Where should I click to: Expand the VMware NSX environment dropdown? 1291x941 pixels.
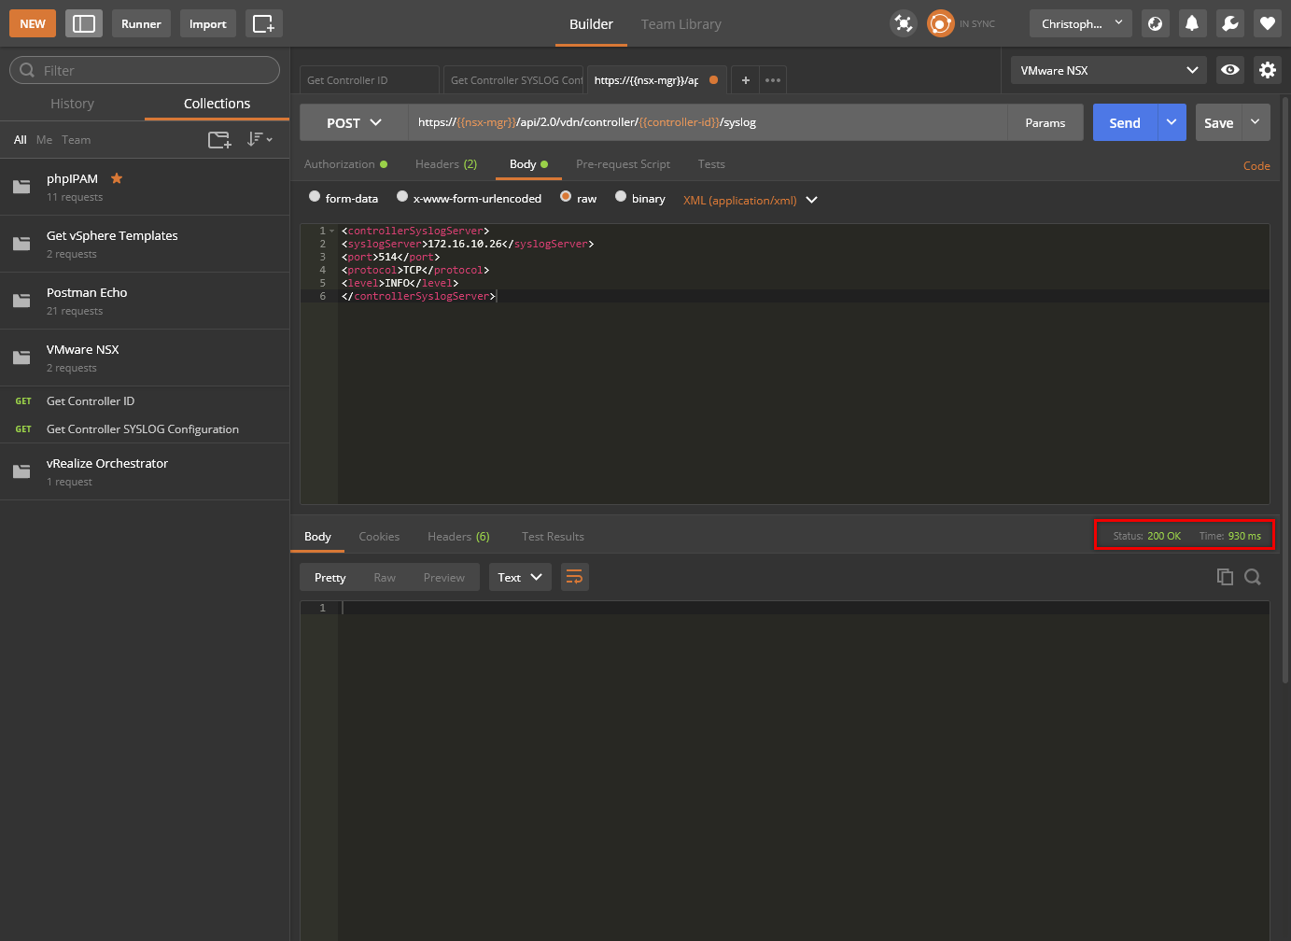click(x=1108, y=70)
